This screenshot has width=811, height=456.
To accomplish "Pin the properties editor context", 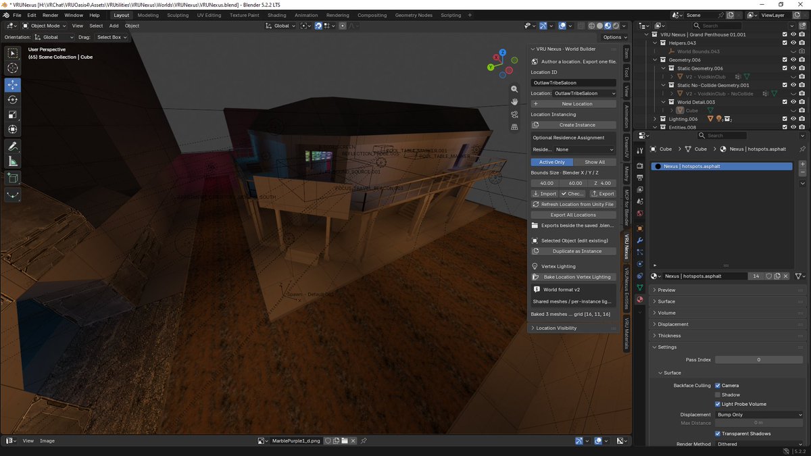I will pos(802,149).
